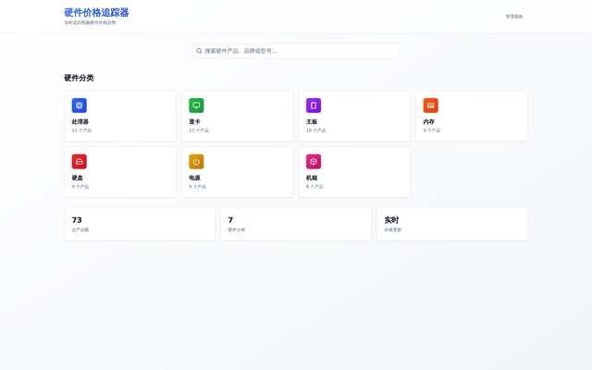
Task: Click the 9 个产品 count under 内存
Action: pyautogui.click(x=432, y=130)
